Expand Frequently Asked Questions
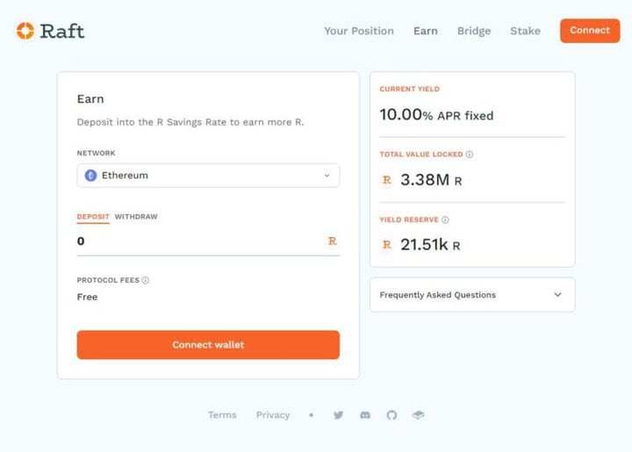The width and height of the screenshot is (632, 452). click(472, 295)
